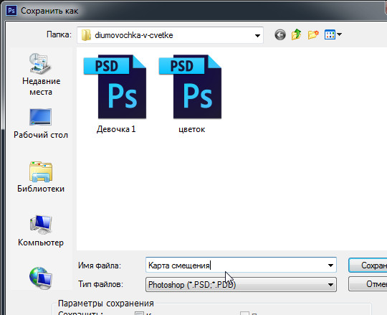
Task: Go up one folder level
Action: tap(296, 34)
